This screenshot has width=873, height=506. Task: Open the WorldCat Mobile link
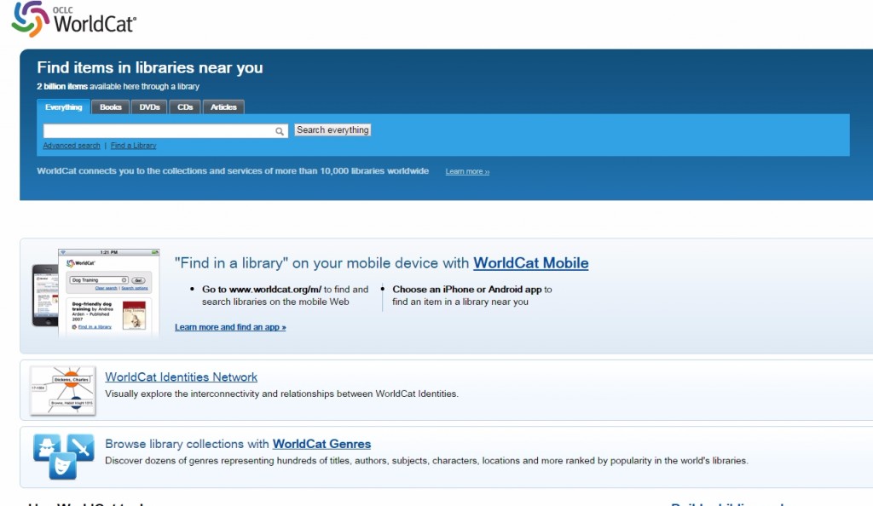tap(530, 263)
